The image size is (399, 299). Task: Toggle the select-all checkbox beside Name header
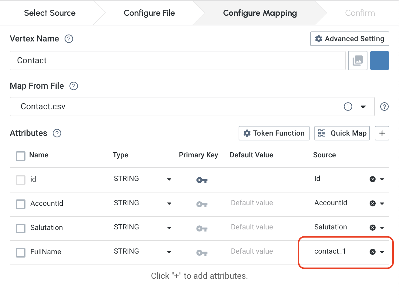21,156
